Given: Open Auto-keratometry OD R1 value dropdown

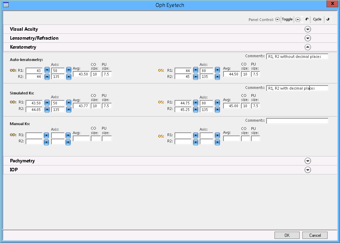Looking at the screenshot, I should coord(47,70).
